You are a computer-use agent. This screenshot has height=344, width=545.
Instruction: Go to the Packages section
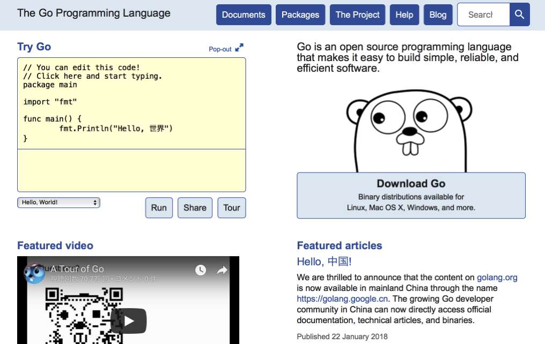300,14
